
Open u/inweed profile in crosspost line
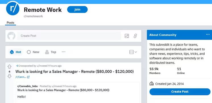(42, 66)
